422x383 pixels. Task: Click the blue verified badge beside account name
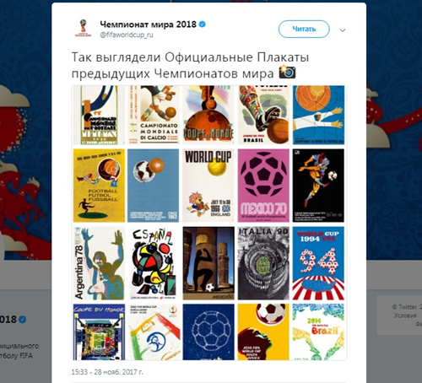(202, 24)
